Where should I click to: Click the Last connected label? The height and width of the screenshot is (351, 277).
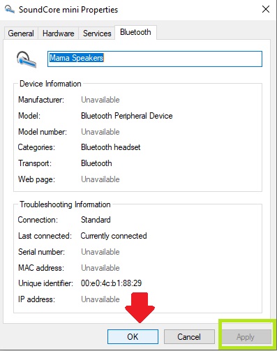tap(45, 236)
